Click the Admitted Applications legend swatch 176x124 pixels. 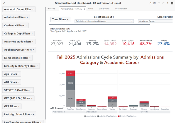point(98,116)
